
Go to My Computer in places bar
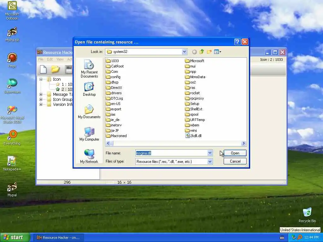(x=89, y=134)
